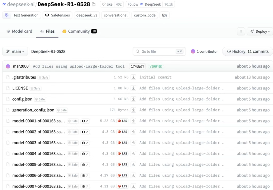Switch to Files tab
This screenshot has width=273, height=190.
47,31
